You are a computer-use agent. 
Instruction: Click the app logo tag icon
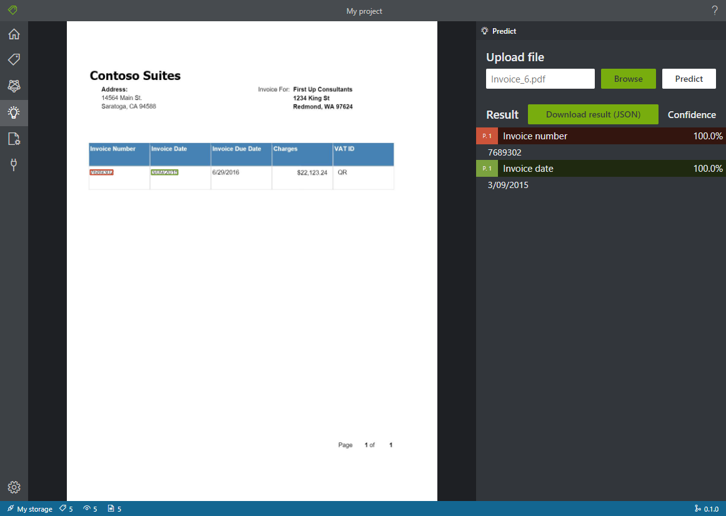[12, 10]
